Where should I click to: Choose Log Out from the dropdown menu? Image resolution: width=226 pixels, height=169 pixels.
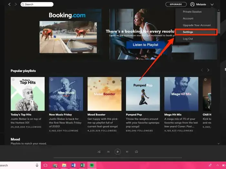[x=188, y=39]
